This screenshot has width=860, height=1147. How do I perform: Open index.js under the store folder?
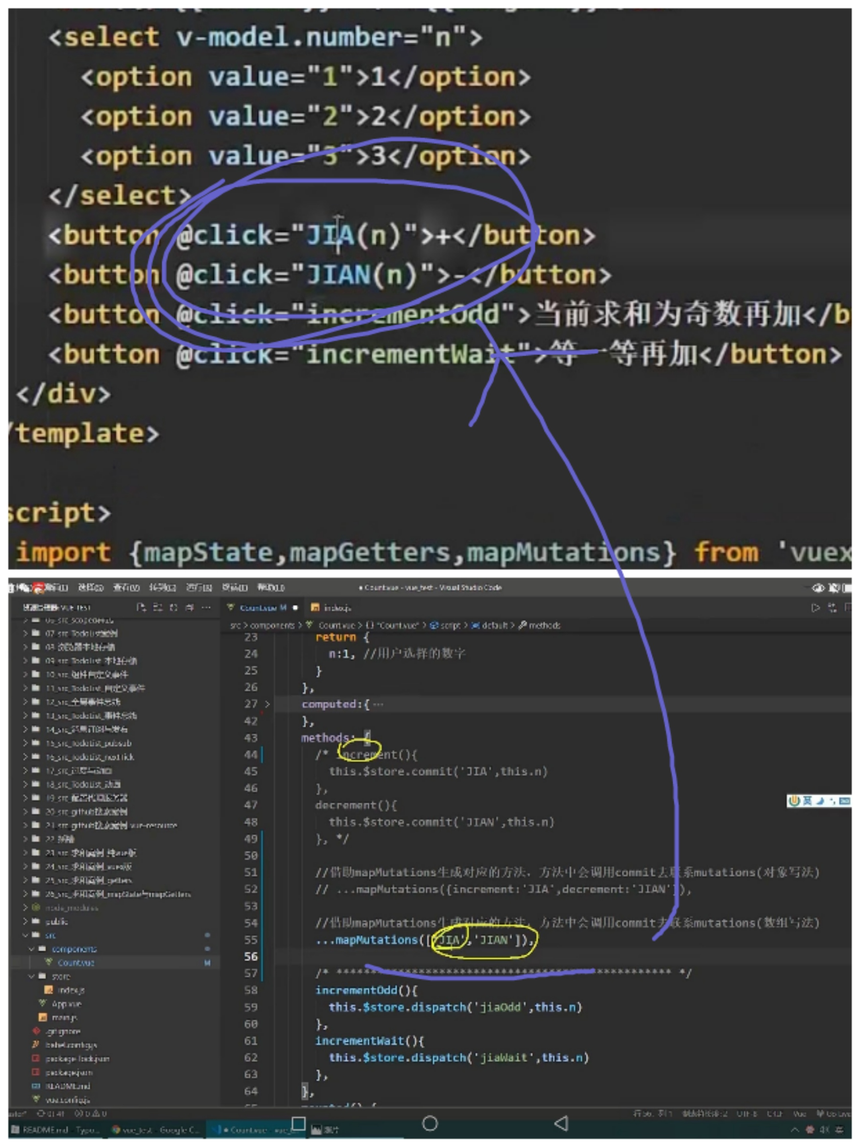(70, 990)
